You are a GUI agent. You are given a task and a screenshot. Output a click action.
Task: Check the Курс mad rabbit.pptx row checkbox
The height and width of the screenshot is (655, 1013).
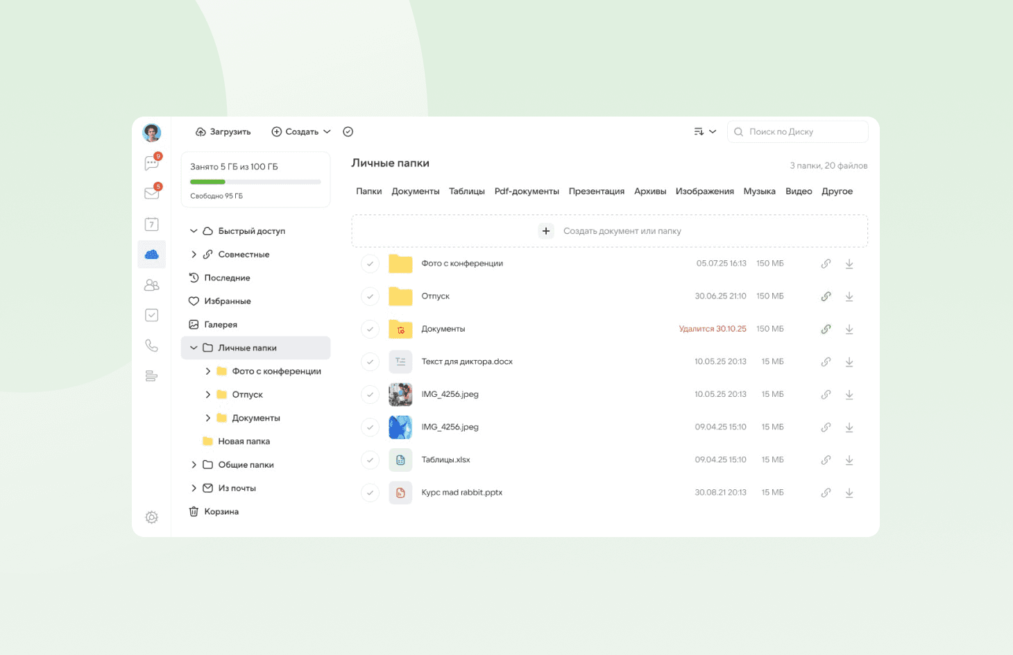click(371, 493)
